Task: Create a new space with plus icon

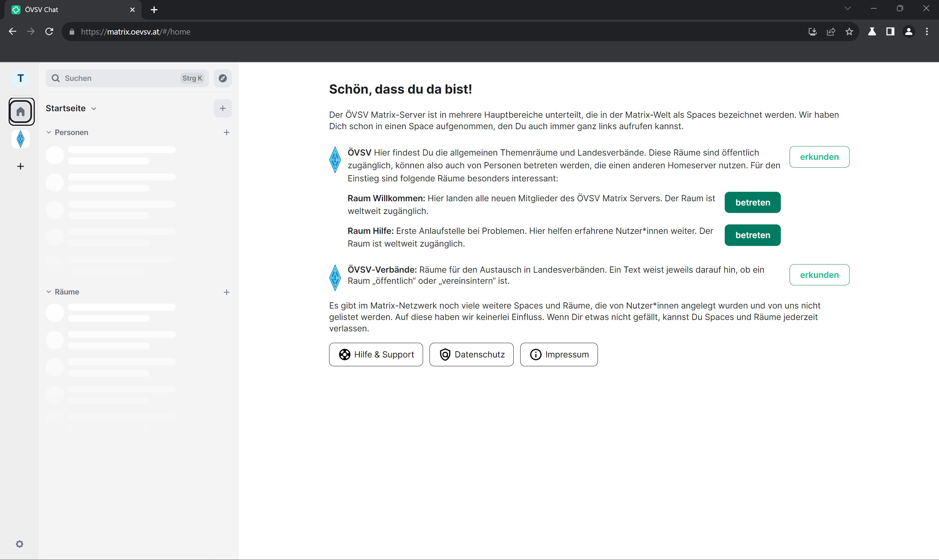Action: (x=21, y=166)
